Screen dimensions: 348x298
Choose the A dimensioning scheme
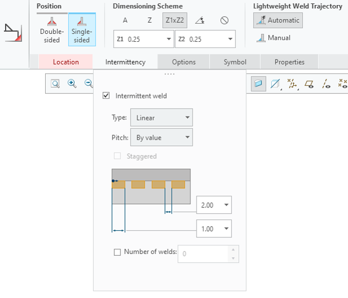point(125,20)
